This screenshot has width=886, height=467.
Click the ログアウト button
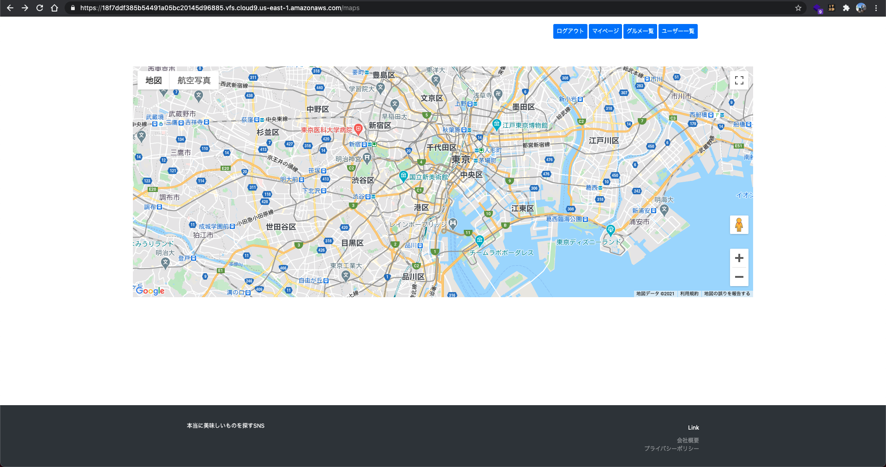pyautogui.click(x=569, y=31)
